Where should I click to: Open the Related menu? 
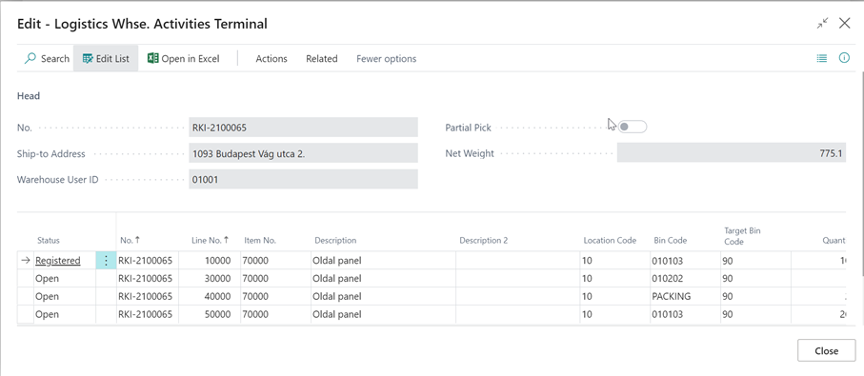322,58
